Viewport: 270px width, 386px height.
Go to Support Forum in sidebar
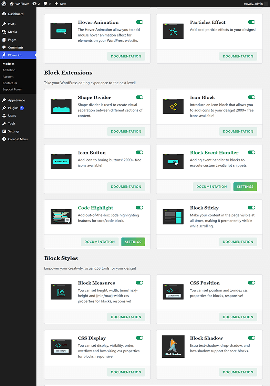point(12,89)
